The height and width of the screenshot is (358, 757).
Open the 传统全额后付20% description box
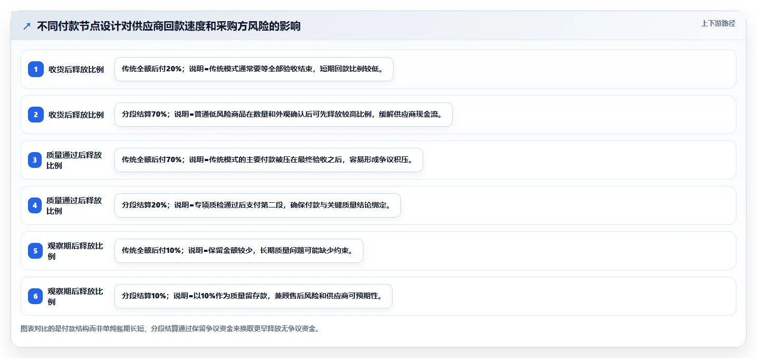(x=254, y=69)
